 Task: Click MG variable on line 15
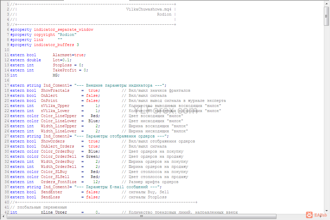(55, 75)
